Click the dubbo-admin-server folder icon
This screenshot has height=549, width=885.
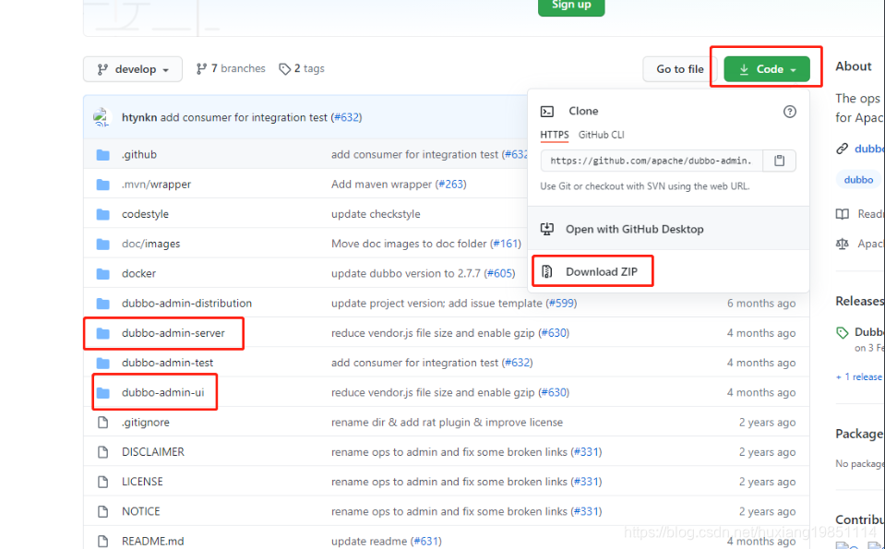coord(102,333)
